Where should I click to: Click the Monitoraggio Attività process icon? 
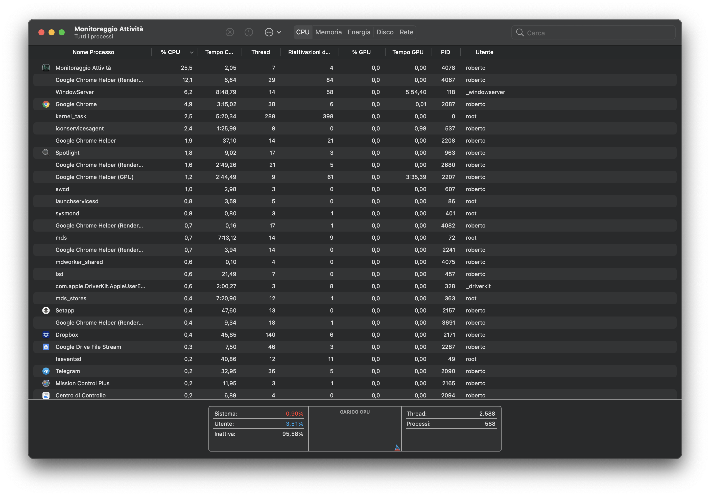pyautogui.click(x=46, y=68)
